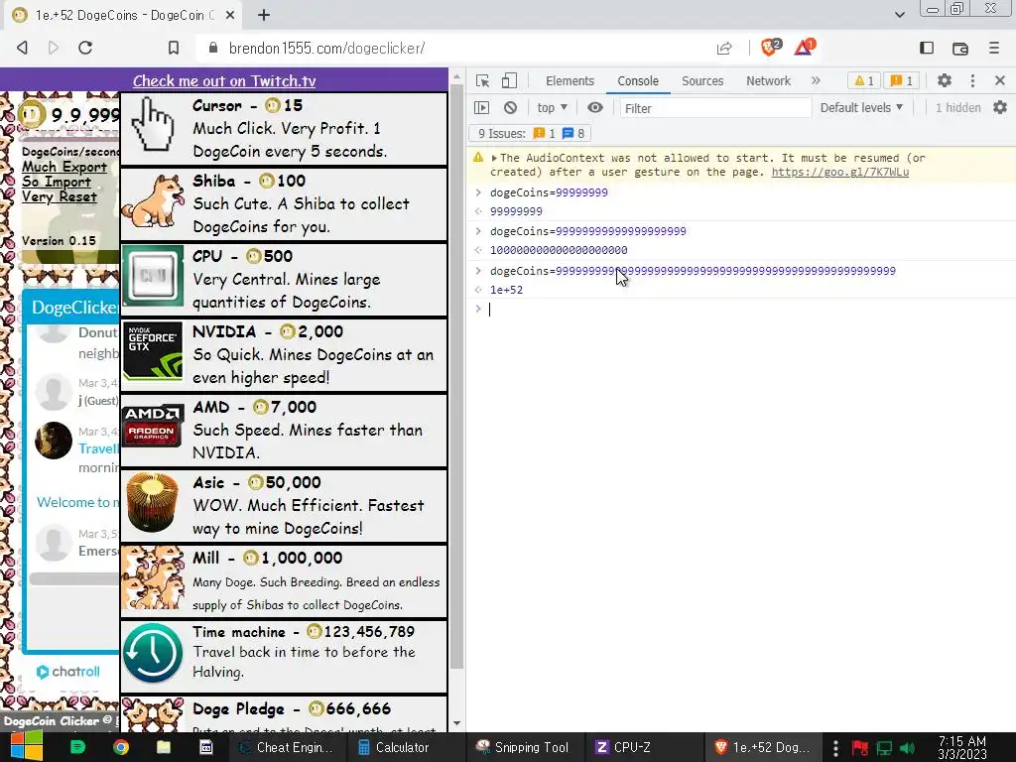Viewport: 1016px width, 762px height.
Task: Click the AMD Radeon graphics icon
Action: click(153, 426)
